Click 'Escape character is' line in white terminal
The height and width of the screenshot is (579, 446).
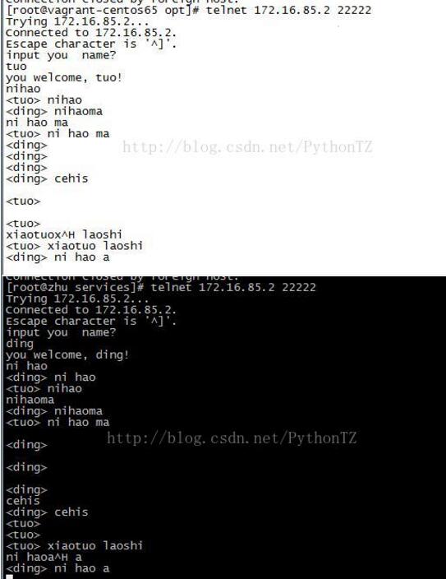coord(91,44)
